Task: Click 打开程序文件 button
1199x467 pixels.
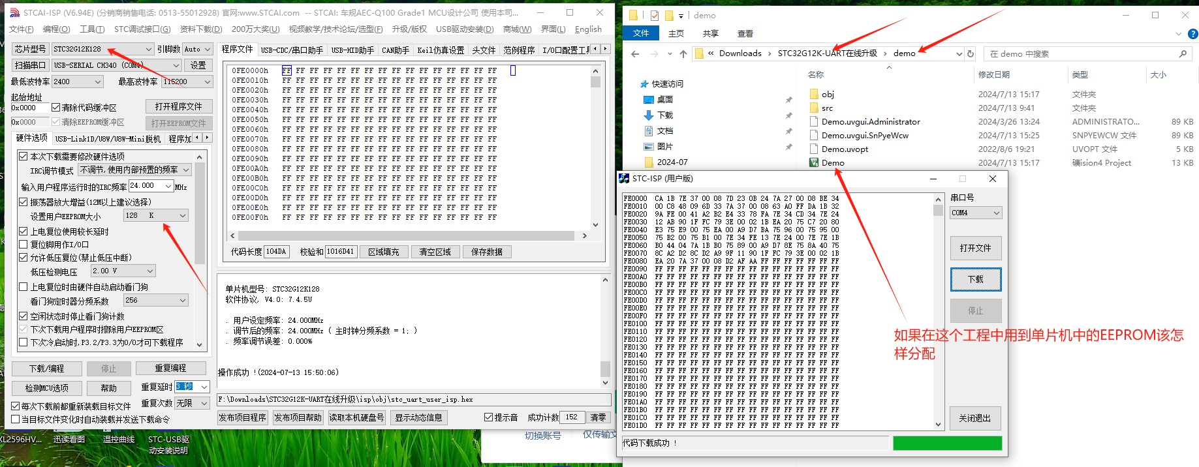Action: pyautogui.click(x=178, y=106)
